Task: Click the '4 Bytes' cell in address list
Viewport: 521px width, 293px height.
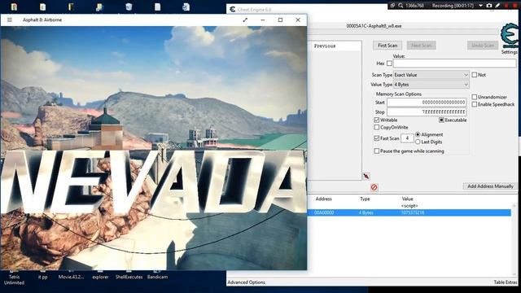Action: tap(366, 212)
